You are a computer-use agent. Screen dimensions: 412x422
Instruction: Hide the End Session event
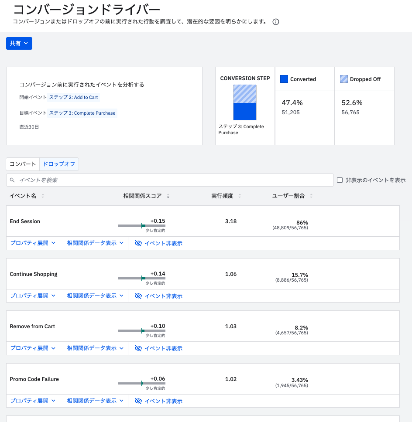point(159,243)
